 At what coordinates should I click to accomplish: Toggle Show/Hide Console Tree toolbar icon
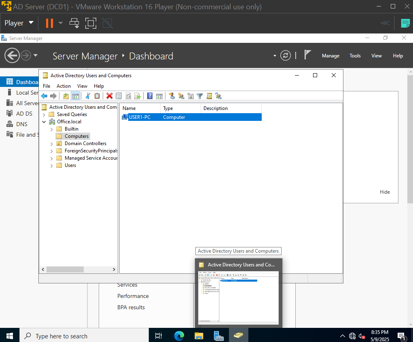coord(75,96)
